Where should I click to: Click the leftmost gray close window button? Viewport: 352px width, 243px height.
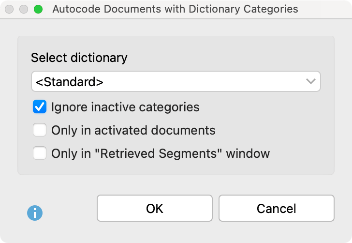point(9,9)
